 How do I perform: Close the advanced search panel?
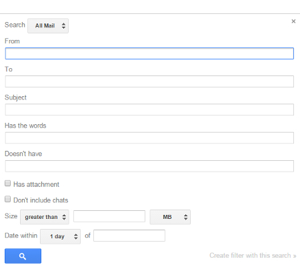(x=293, y=21)
